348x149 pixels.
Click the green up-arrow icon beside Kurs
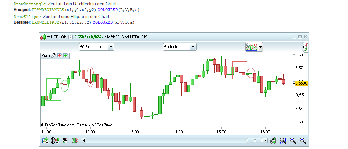coord(66,56)
